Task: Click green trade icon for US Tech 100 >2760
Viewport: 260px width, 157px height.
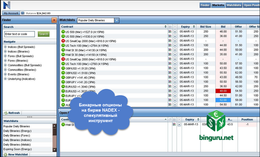Action: (x=63, y=64)
